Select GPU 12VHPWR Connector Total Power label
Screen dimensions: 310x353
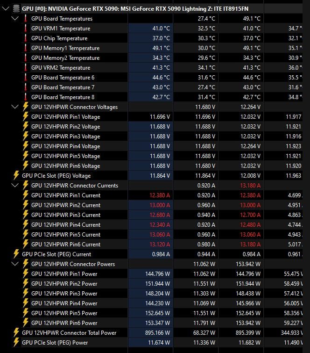[x=69, y=333]
